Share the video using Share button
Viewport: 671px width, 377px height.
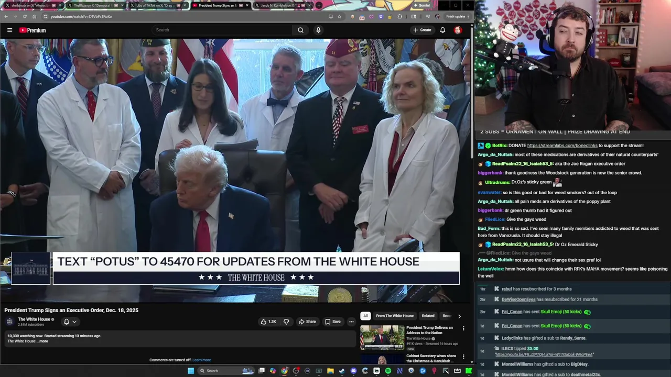coord(307,321)
